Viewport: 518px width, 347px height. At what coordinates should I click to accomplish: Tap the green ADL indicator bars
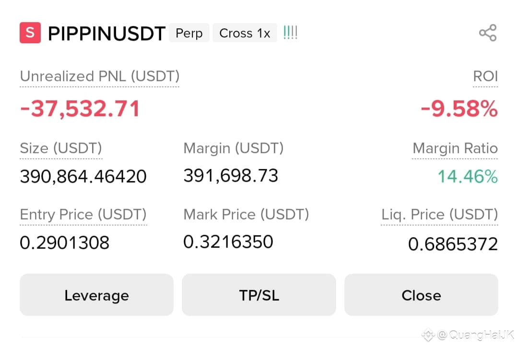point(290,33)
